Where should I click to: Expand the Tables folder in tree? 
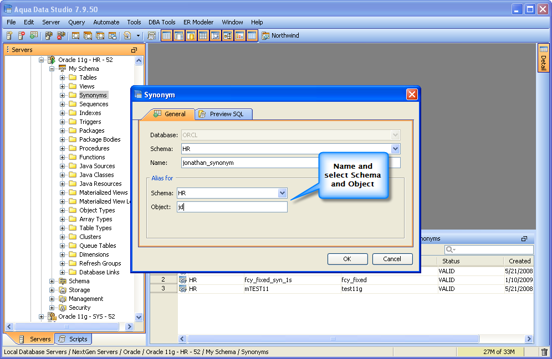tap(63, 77)
